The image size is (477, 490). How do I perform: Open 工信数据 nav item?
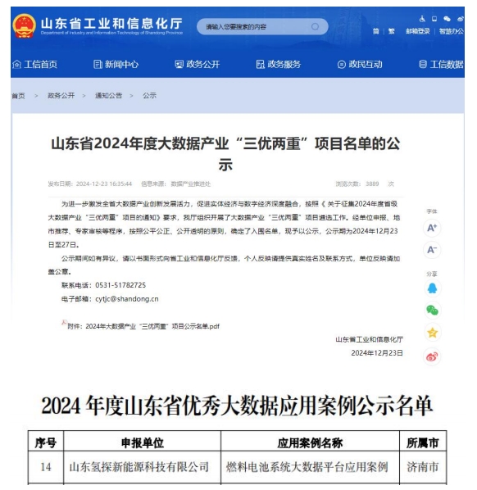point(441,65)
